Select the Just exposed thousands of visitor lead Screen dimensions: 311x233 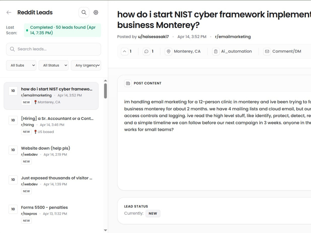coord(51,185)
